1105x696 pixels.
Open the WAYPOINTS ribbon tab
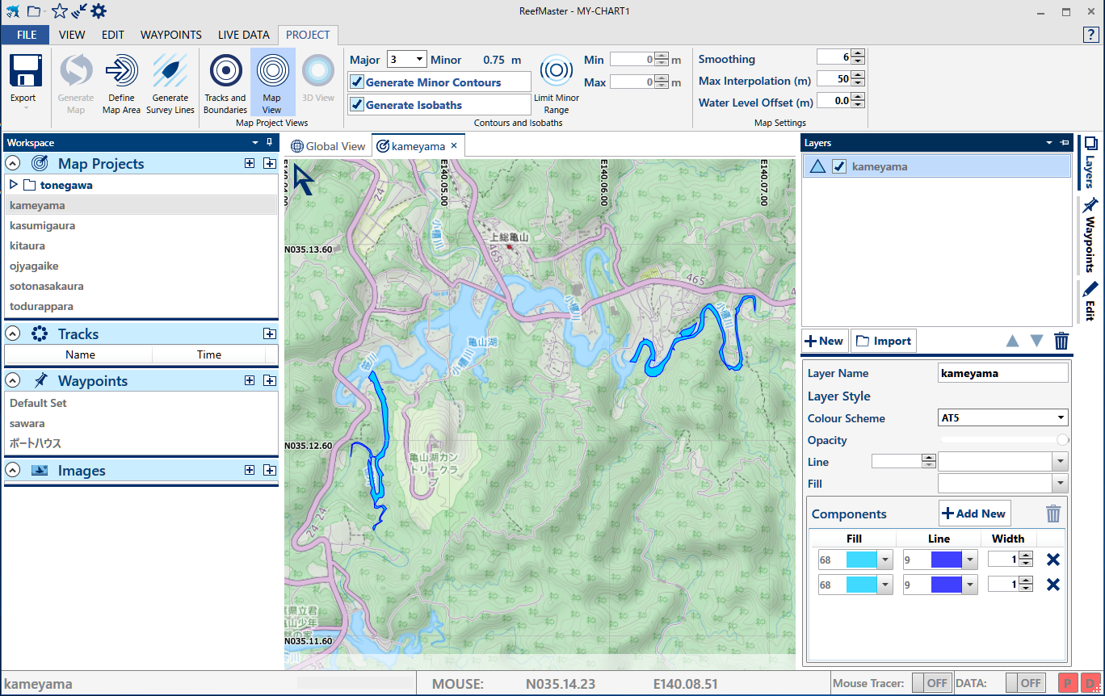point(171,35)
